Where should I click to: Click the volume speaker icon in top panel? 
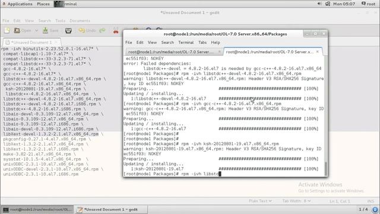click(x=319, y=4)
